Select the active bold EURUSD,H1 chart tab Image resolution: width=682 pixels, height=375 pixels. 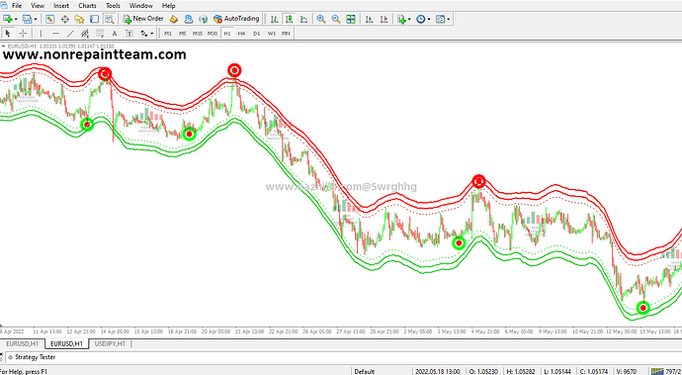(66, 343)
